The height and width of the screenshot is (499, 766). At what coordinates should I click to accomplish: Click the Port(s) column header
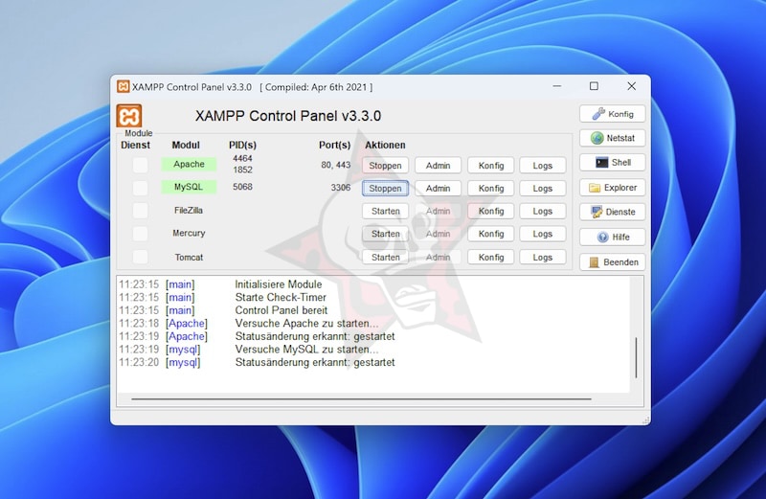pyautogui.click(x=334, y=146)
